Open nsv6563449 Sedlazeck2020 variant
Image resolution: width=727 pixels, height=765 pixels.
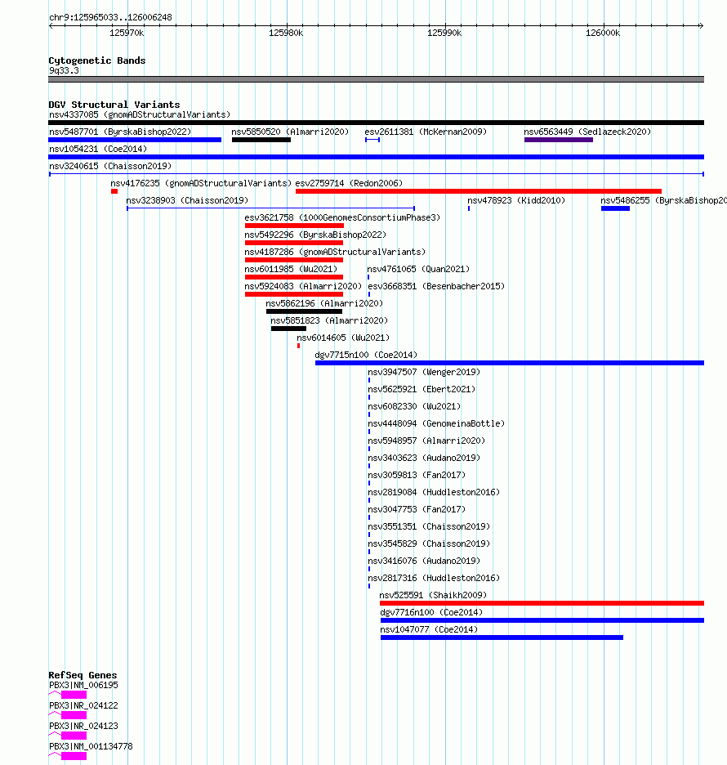(x=587, y=132)
